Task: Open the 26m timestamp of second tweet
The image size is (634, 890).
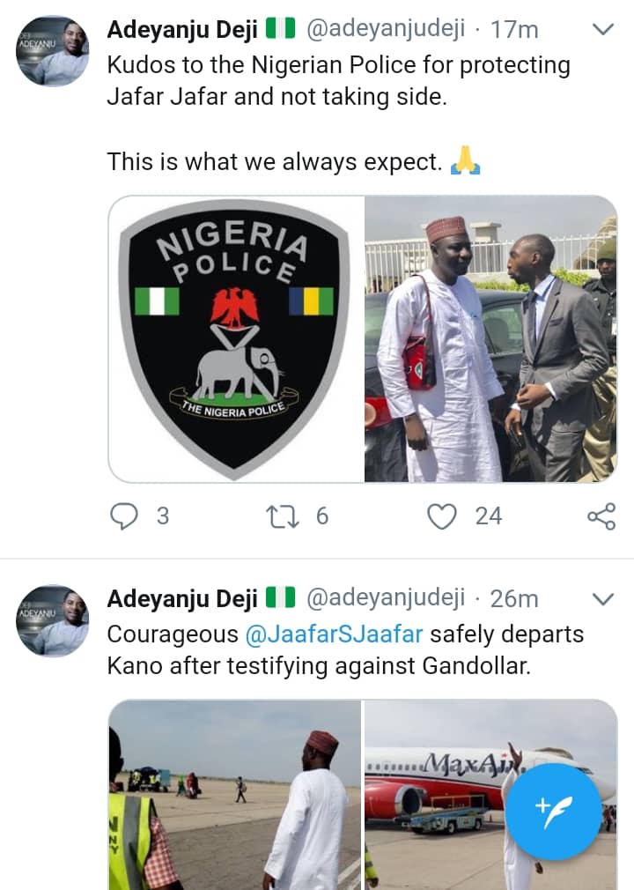Action: pos(514,598)
